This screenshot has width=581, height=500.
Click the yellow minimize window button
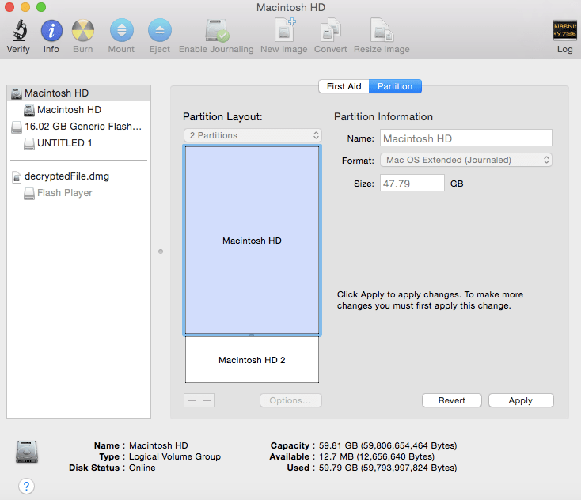coord(25,7)
